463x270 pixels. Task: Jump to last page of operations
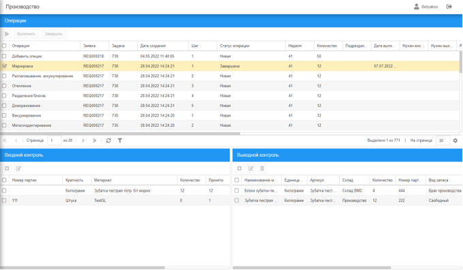94,140
